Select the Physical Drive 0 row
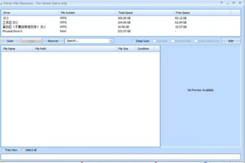Image resolution: width=245 pixels, height=163 pixels. 121,31
